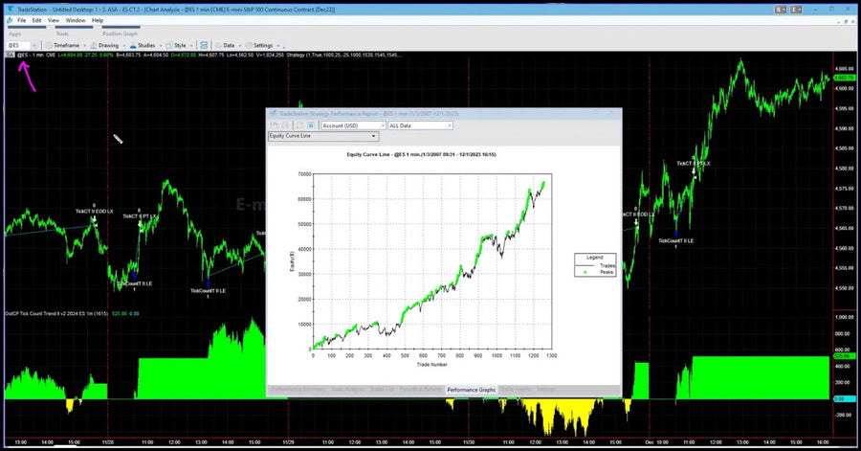The height and width of the screenshot is (451, 861).
Task: Open the Account (USD) dropdown
Action: pos(353,125)
